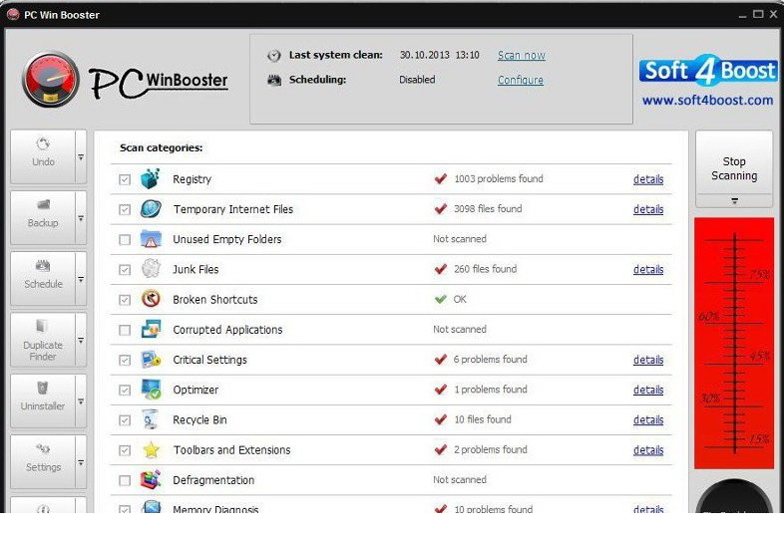The height and width of the screenshot is (533, 784).
Task: Click the Broken Shortcuts icon
Action: (x=151, y=299)
